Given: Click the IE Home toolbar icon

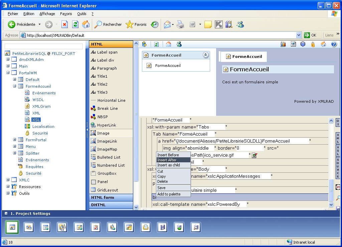Looking at the screenshot, I should [x=86, y=24].
